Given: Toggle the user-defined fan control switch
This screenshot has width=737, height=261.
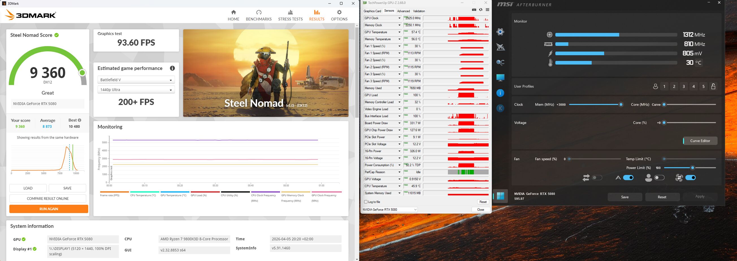Looking at the screenshot, I should tap(659, 177).
